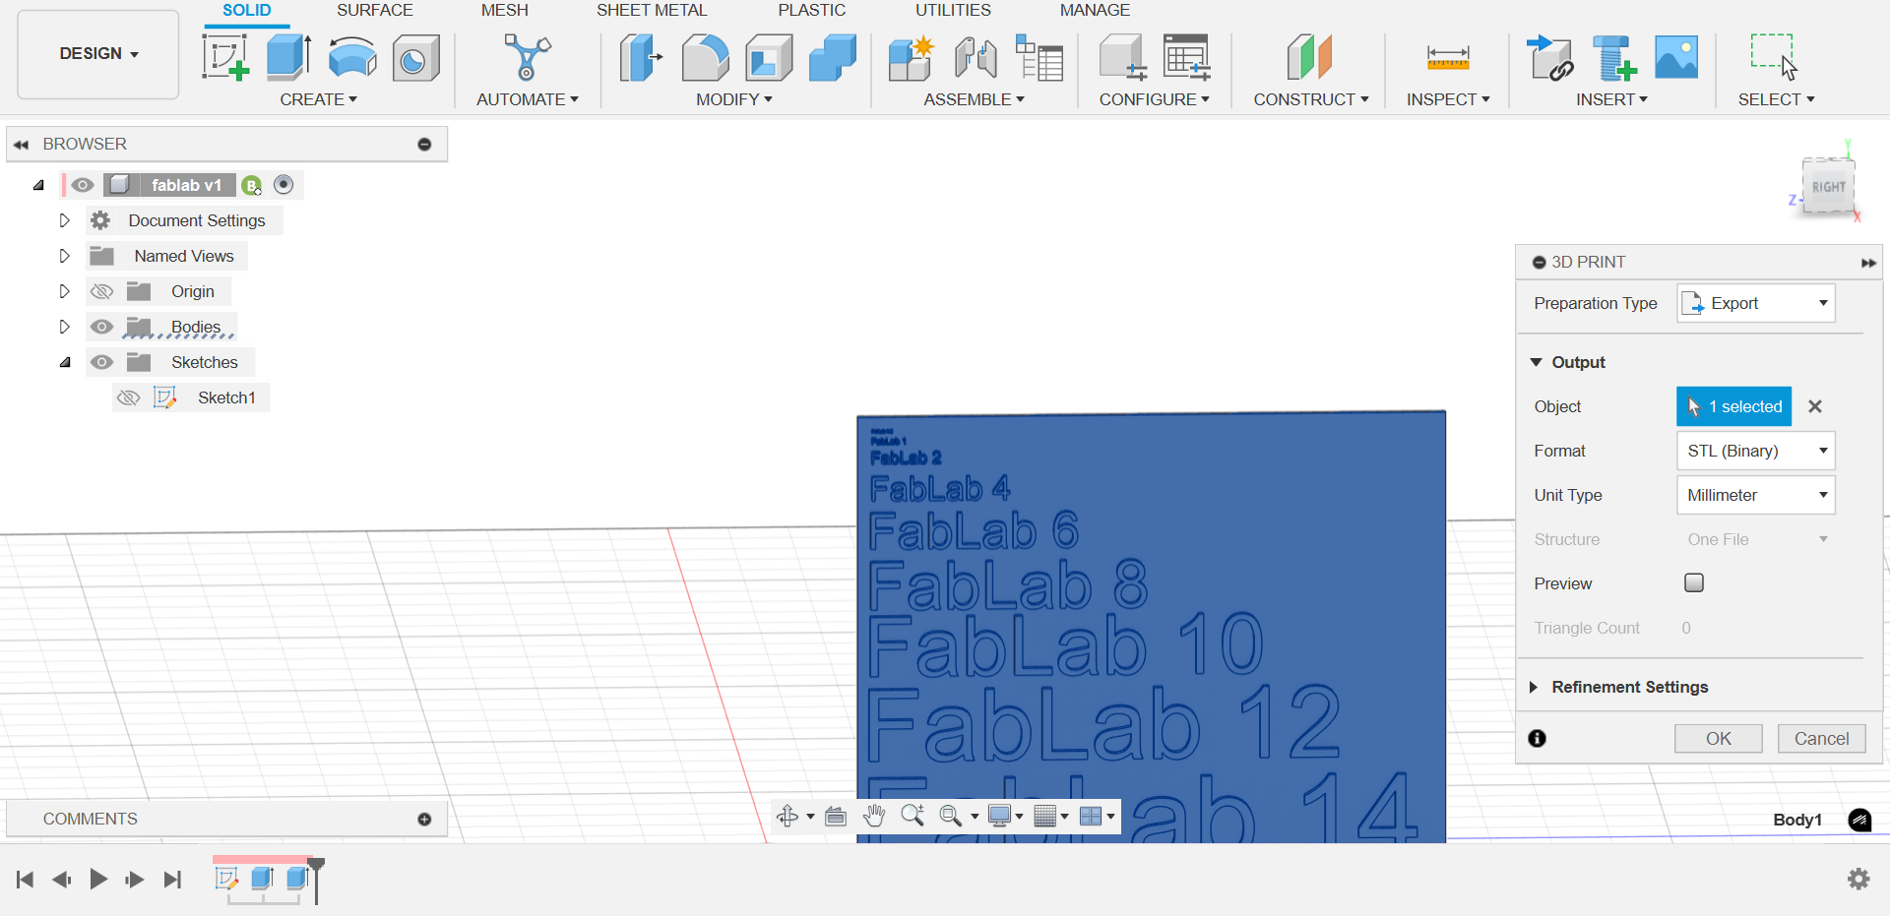Open the Change Parameters table icon

click(x=1186, y=57)
